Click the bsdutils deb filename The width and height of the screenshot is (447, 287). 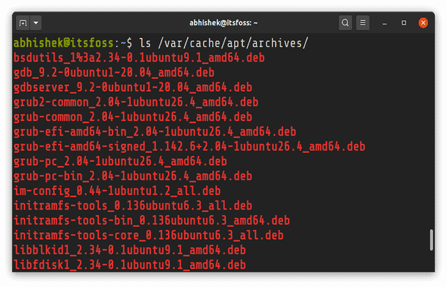(139, 58)
